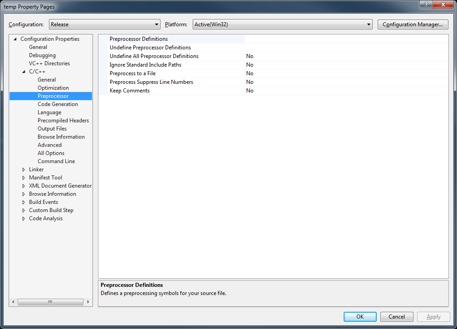
Task: Select the Code Generation tree item
Action: (x=58, y=104)
